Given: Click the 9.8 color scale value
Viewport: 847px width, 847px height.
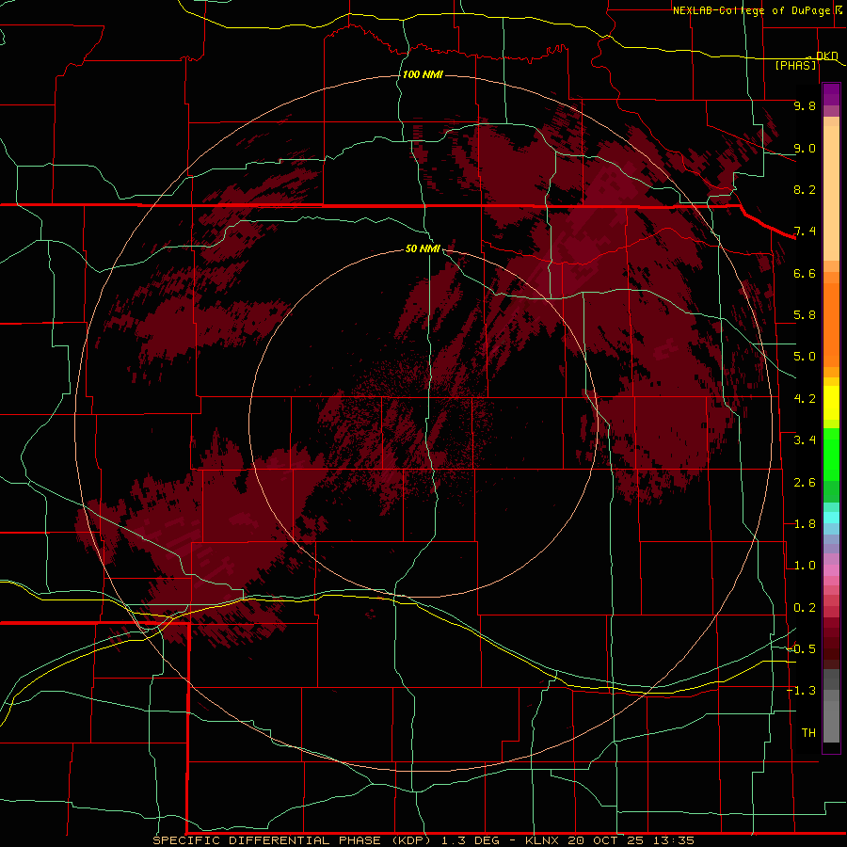Looking at the screenshot, I should pos(805,105).
